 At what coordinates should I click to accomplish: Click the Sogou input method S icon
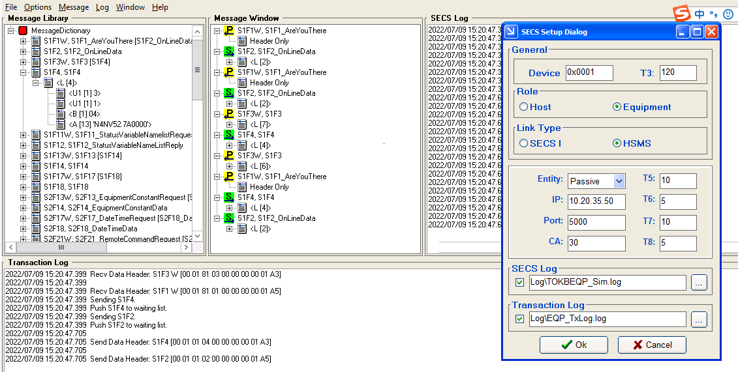click(x=681, y=14)
